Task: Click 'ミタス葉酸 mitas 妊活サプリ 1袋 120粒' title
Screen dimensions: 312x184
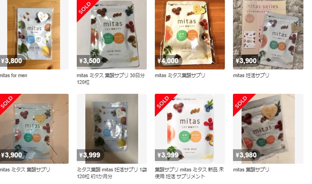Action: [112, 173]
